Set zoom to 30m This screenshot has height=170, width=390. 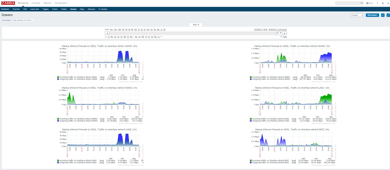coord(119,29)
